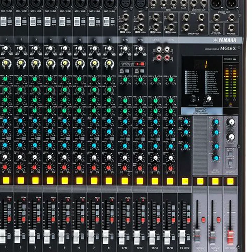Adjust top AUX1 knob in FX RTN strip

(186, 122)
